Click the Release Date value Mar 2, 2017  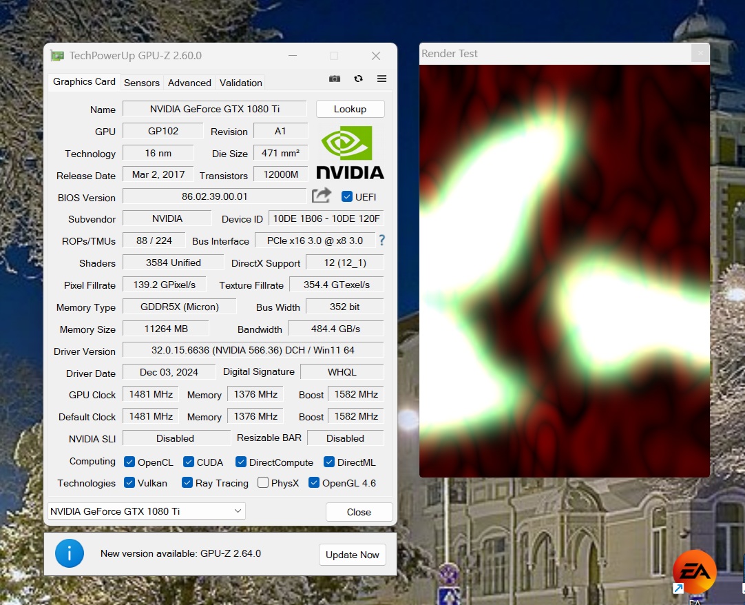[158, 174]
